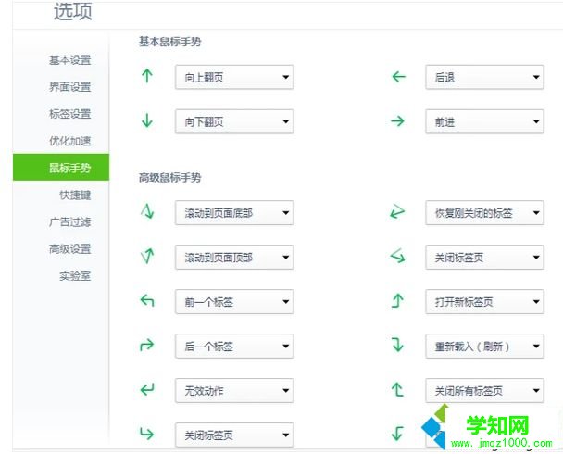Go to 广告过滤 settings
The width and height of the screenshot is (563, 454).
point(70,221)
